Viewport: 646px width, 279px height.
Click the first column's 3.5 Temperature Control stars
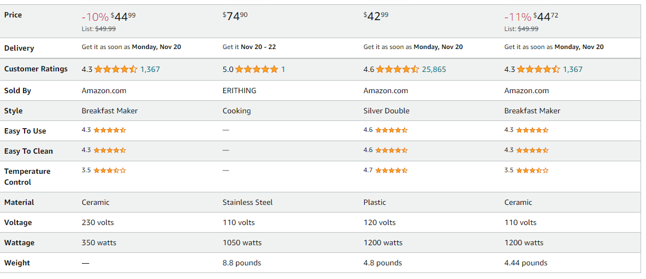click(x=110, y=170)
